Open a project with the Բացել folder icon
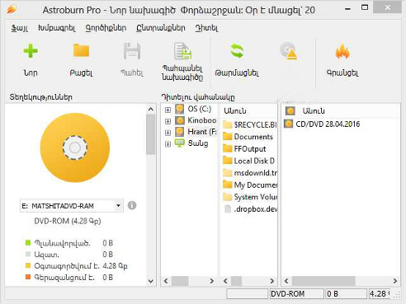 tap(81, 50)
